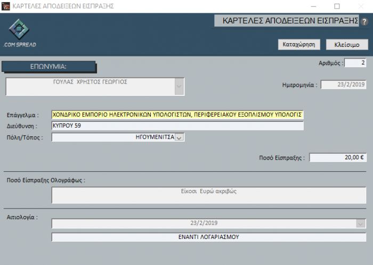Click the ΕΠΩΝΥΜΙΑ header button
Screen dimensions: 373x265
[x=48, y=67]
